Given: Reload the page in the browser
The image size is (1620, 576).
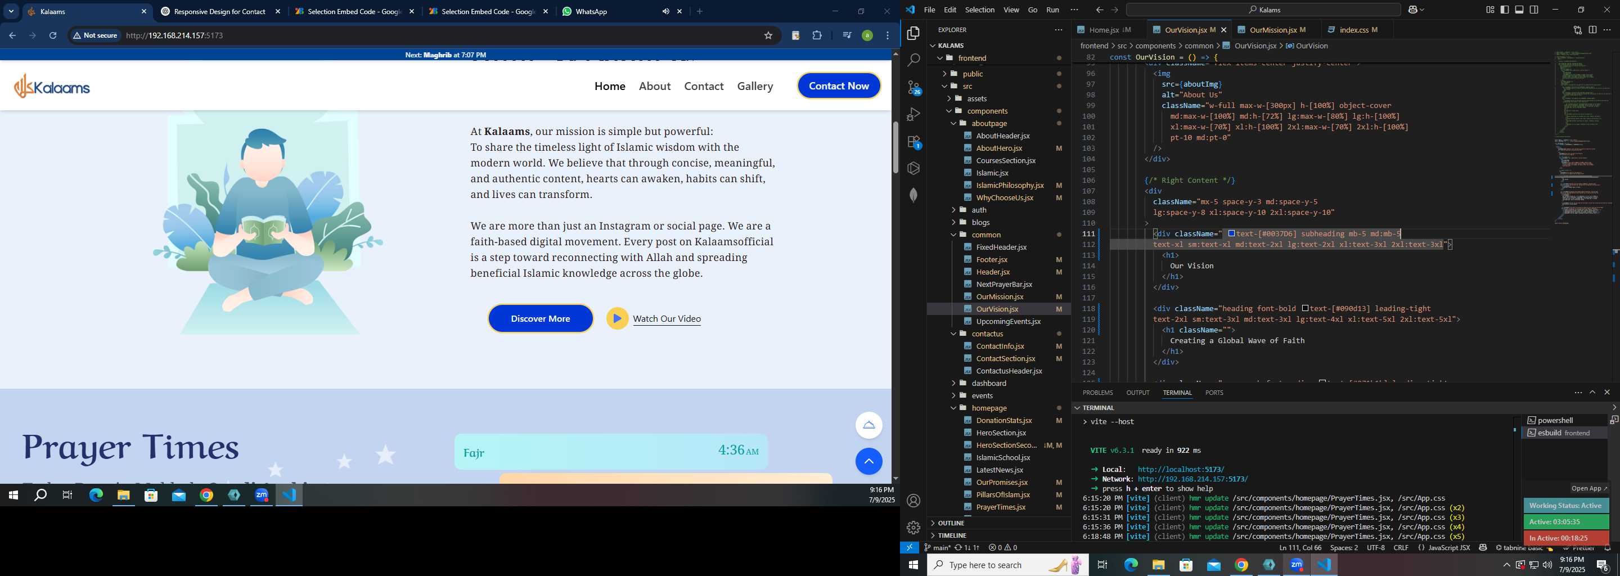Looking at the screenshot, I should (x=53, y=36).
